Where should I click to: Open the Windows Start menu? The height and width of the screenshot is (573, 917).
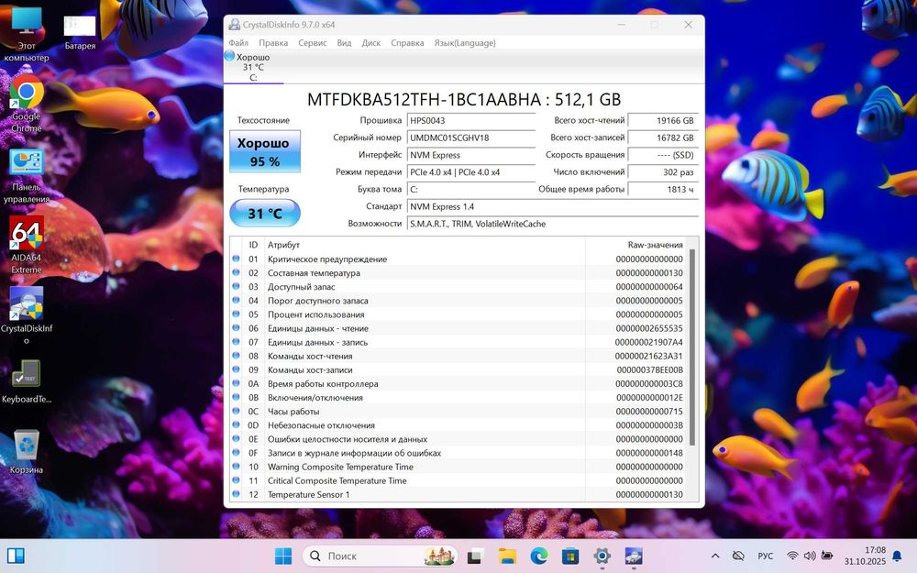[x=283, y=556]
